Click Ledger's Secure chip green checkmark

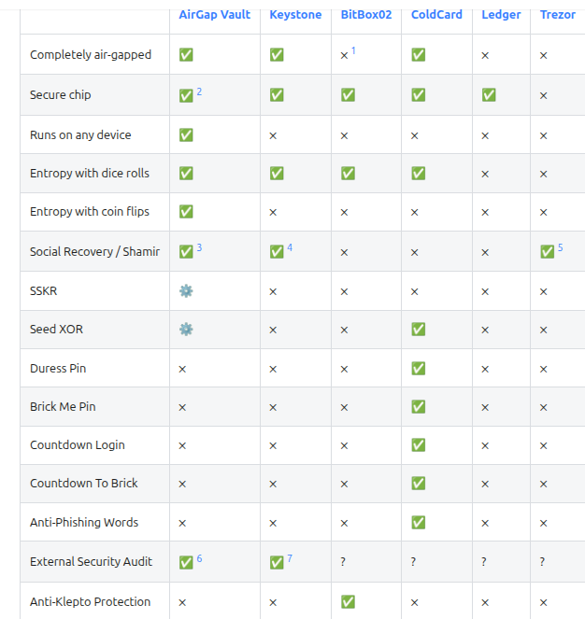click(489, 94)
